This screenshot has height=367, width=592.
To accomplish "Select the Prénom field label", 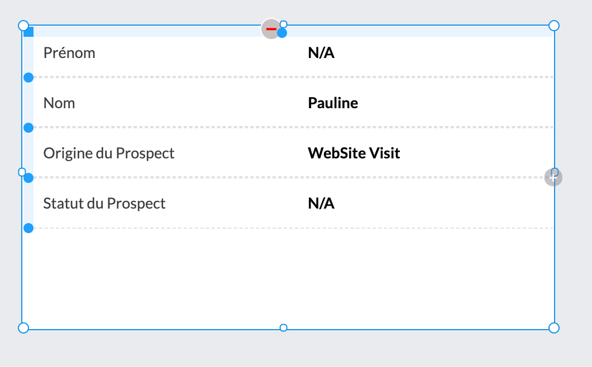I will coord(69,53).
